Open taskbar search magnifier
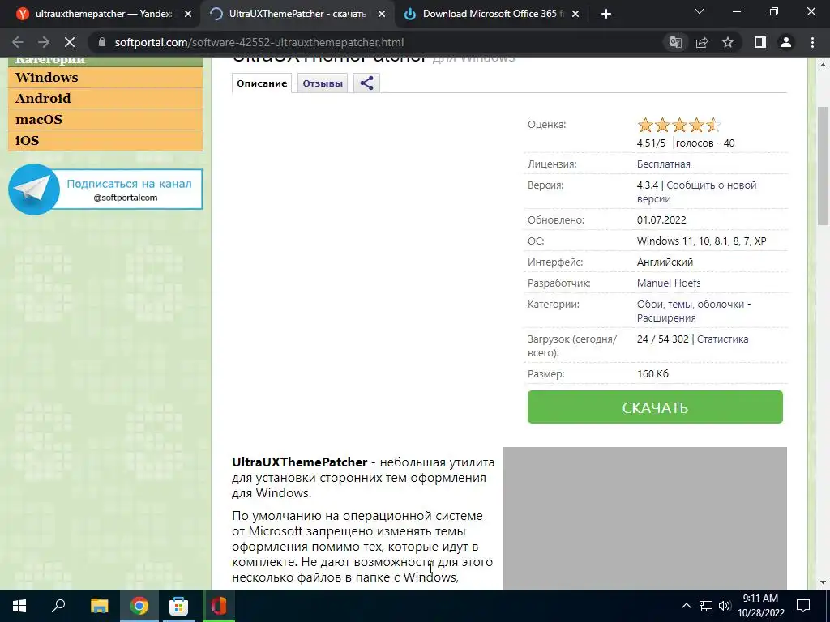Image resolution: width=830 pixels, height=622 pixels. click(x=58, y=606)
